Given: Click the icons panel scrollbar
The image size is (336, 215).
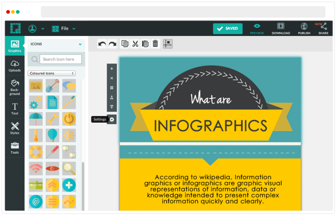Looking at the screenshot, I should click(83, 186).
